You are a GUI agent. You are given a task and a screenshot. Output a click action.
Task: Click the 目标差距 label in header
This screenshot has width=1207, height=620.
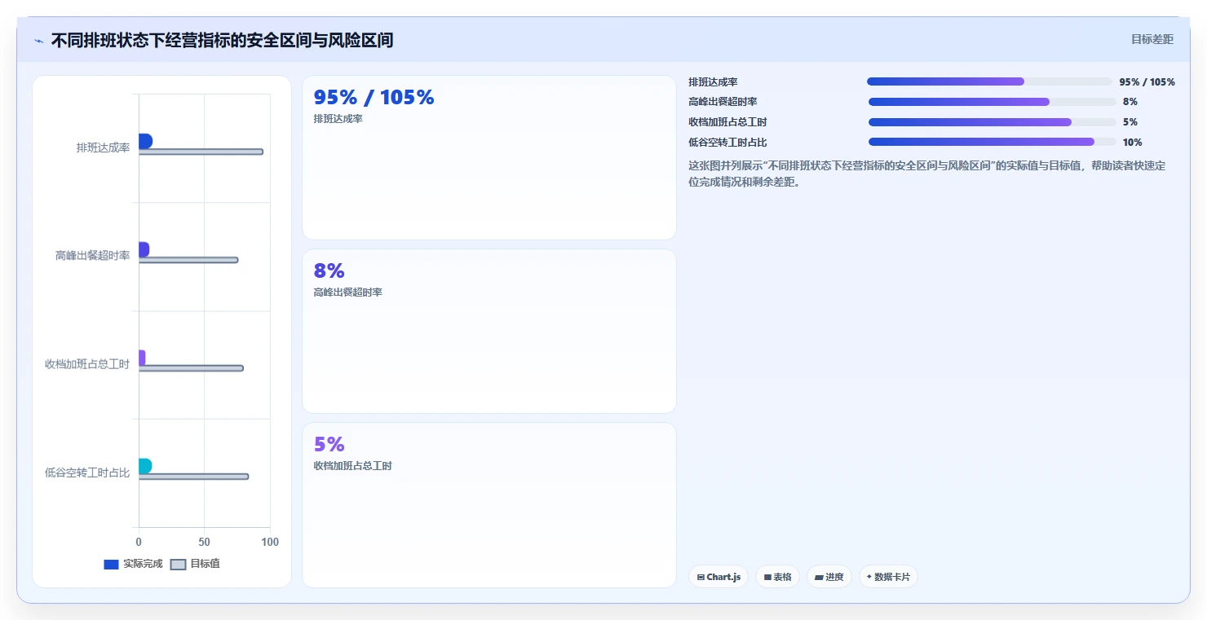[1152, 39]
